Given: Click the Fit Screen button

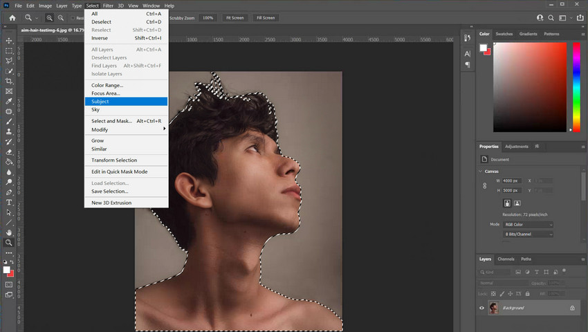Looking at the screenshot, I should point(235,17).
